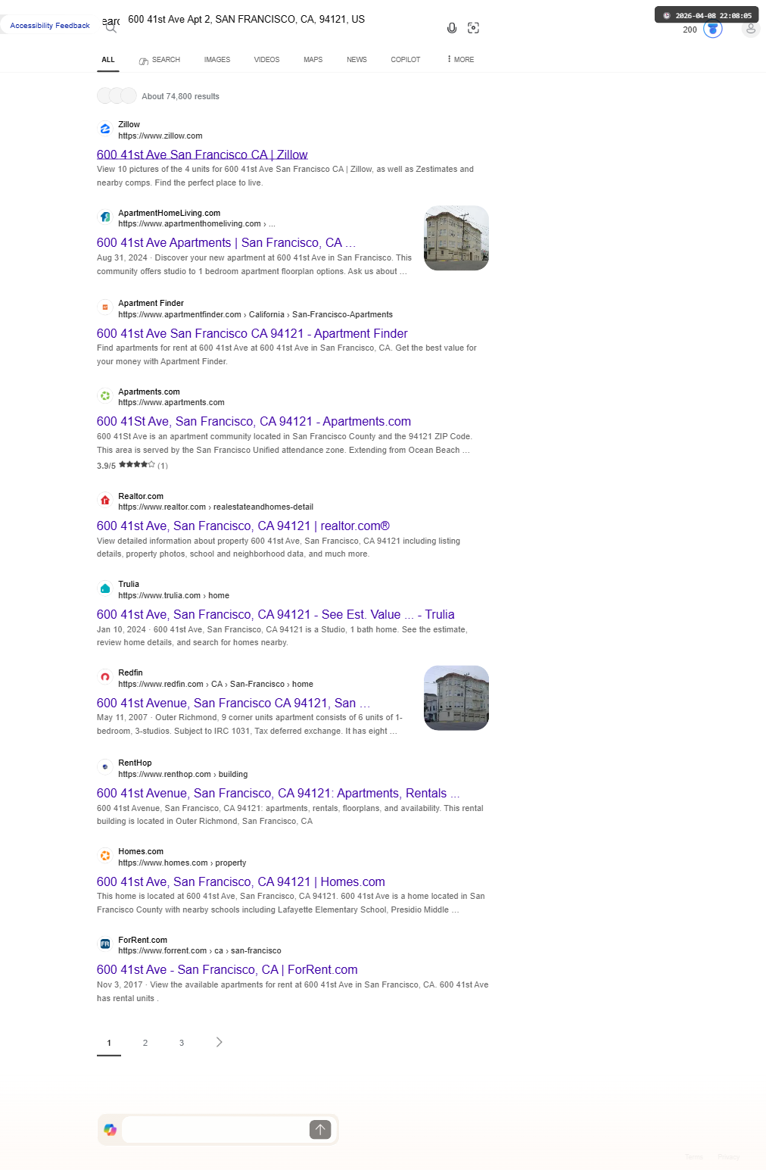Click the trulia.com › home breadcrumb
Image resolution: width=766 pixels, height=1170 pixels.
click(x=173, y=596)
